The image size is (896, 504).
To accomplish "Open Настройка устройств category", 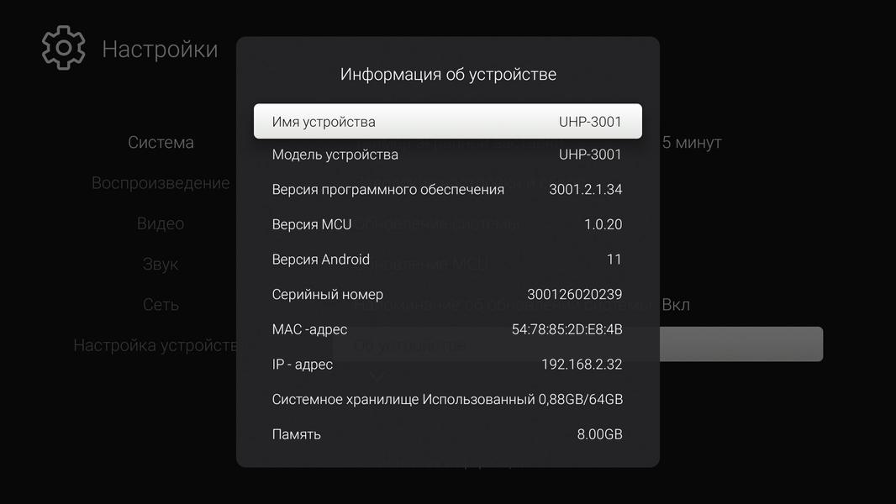I will click(155, 345).
